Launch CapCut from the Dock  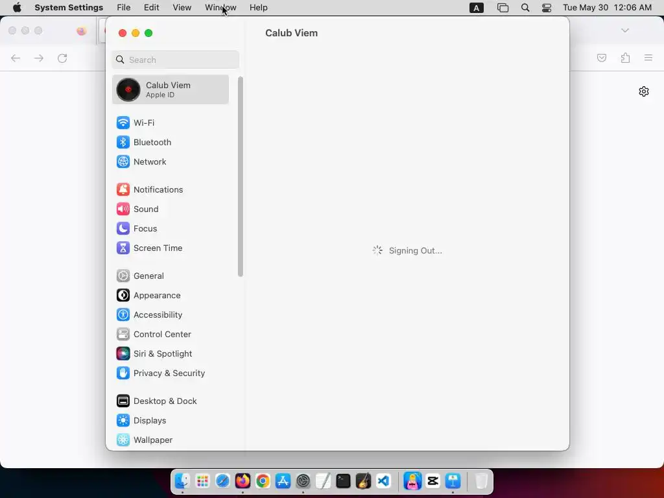[433, 481]
